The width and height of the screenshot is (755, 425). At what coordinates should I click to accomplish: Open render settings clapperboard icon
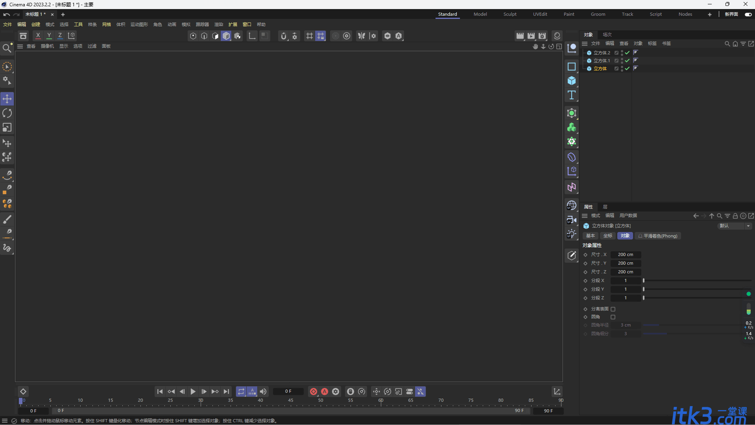542,36
